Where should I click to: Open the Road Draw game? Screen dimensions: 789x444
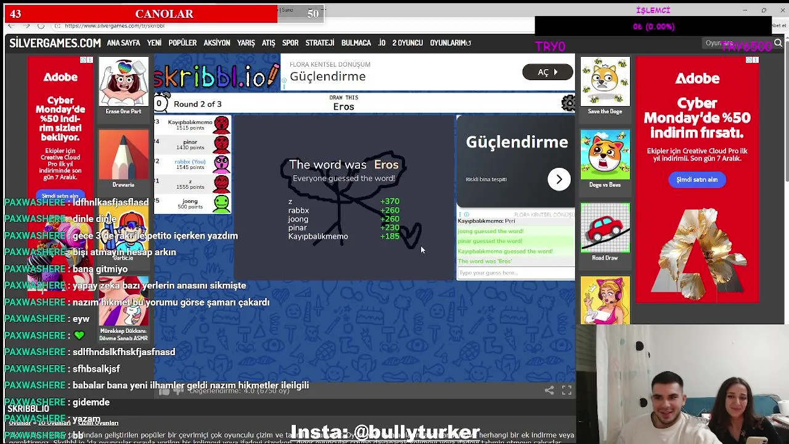(605, 232)
